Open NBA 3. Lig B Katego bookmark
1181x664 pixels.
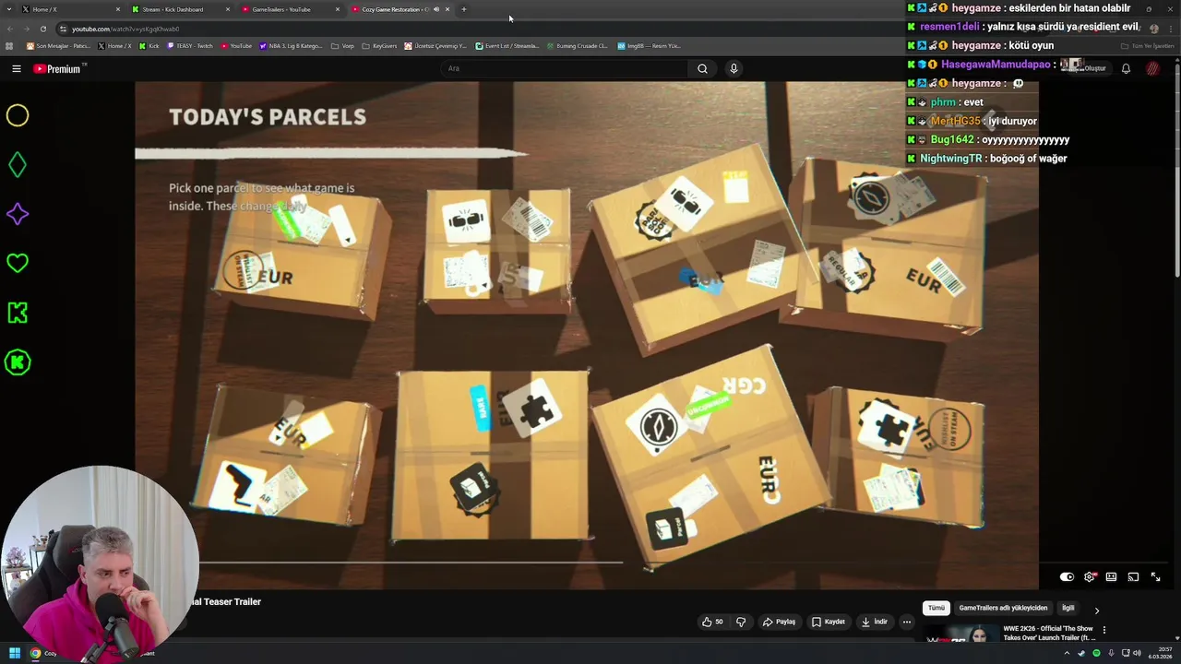tap(291, 46)
